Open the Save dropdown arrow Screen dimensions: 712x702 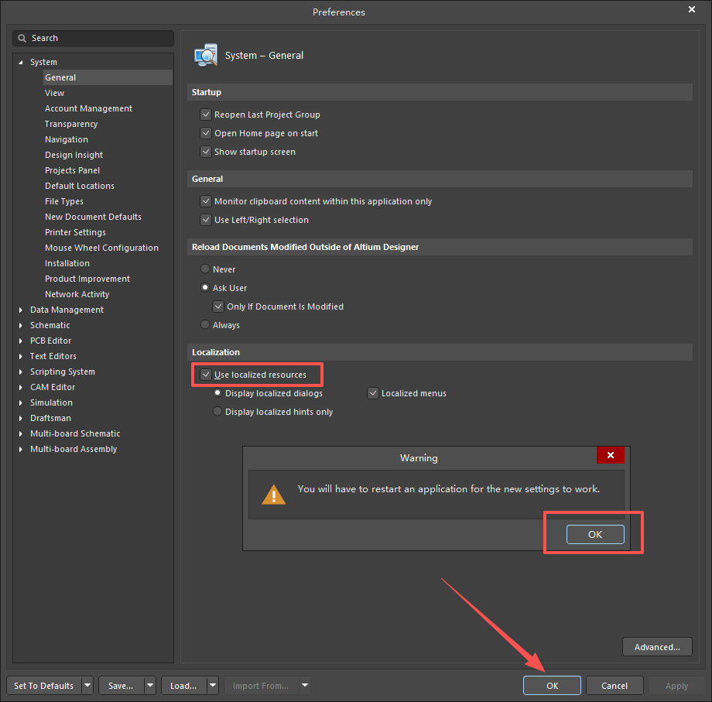point(149,686)
